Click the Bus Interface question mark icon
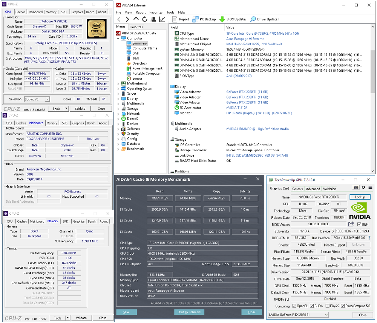Screen dimensions: 377x323 tap(369, 238)
